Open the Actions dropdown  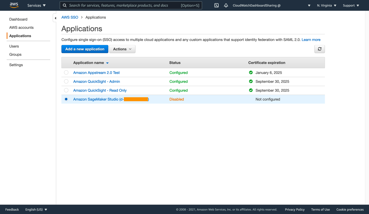(x=122, y=49)
